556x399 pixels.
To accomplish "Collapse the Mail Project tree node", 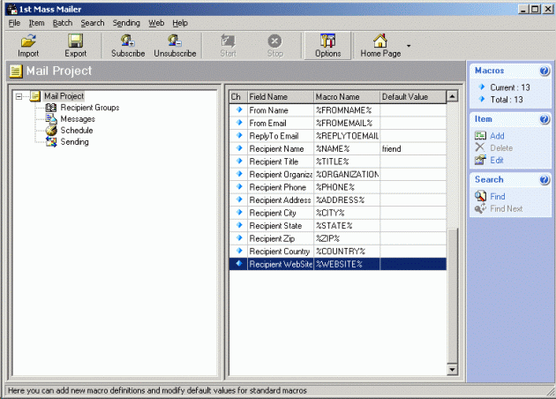I will point(19,96).
